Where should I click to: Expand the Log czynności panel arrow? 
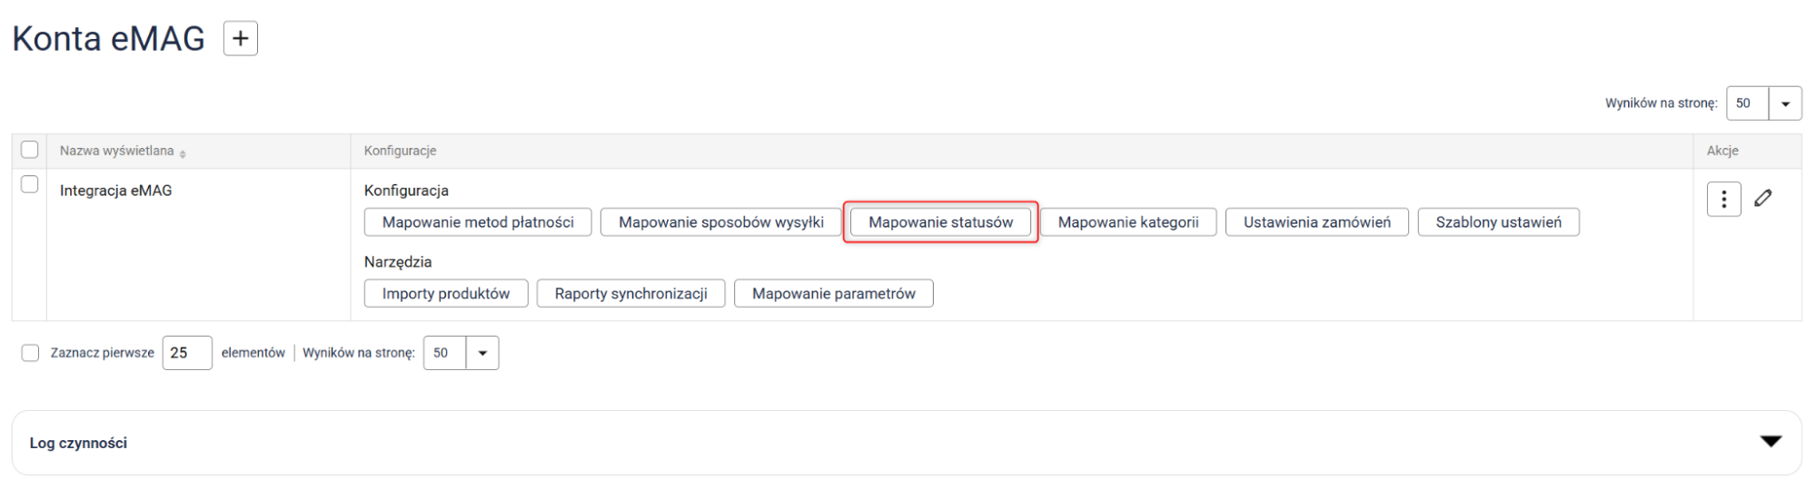point(1770,442)
